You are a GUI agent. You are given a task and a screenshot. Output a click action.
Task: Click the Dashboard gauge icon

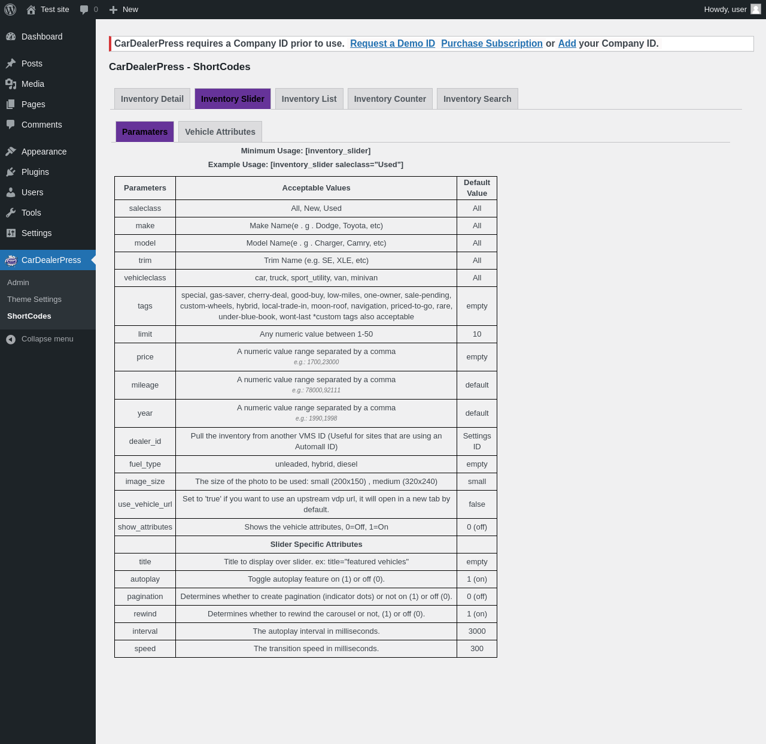click(x=11, y=37)
